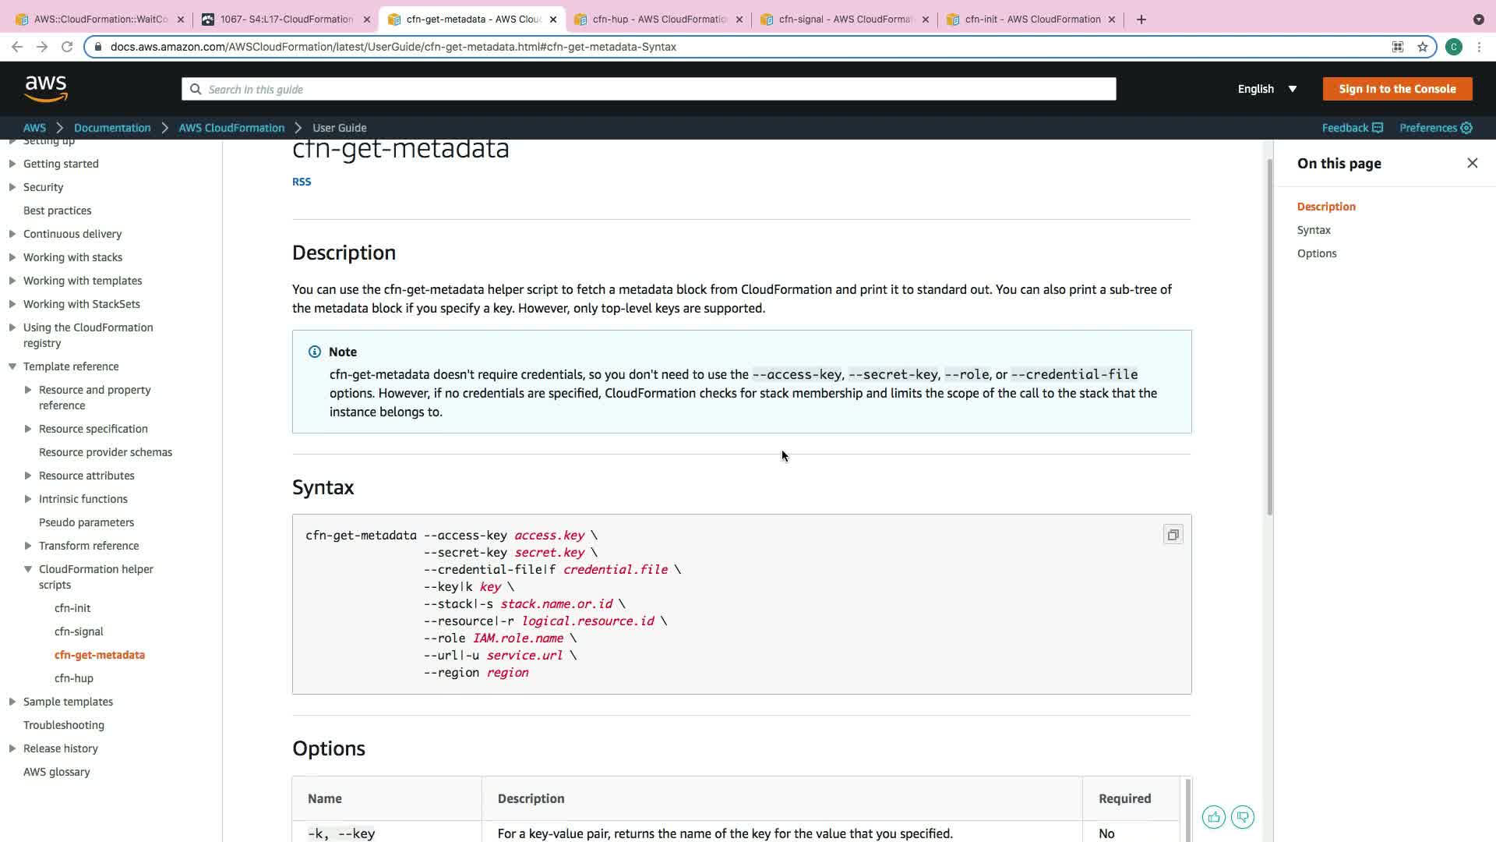1496x842 pixels.
Task: Click the thumbs up feedback icon
Action: [x=1213, y=817]
